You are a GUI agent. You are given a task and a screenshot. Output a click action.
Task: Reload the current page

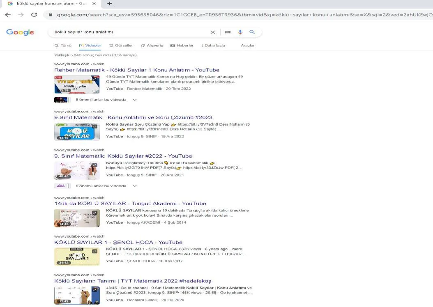(34, 15)
